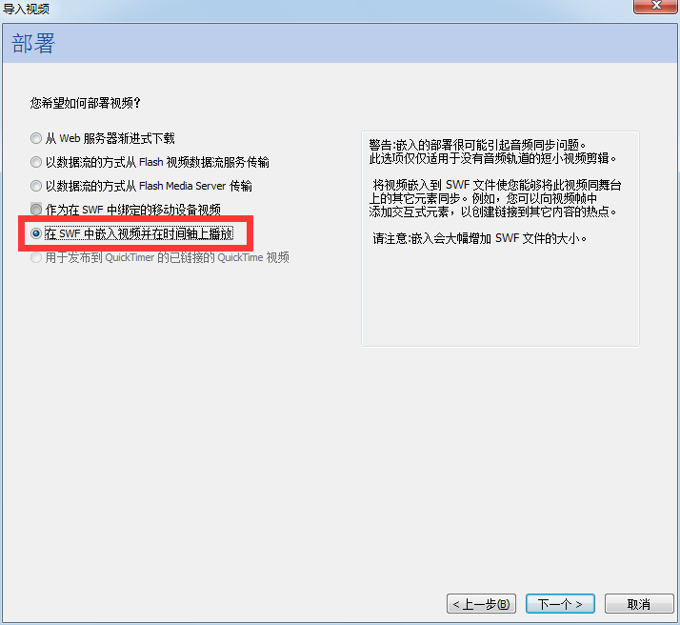Go back with the 上一步(B) button
The image size is (680, 625).
pyautogui.click(x=481, y=604)
